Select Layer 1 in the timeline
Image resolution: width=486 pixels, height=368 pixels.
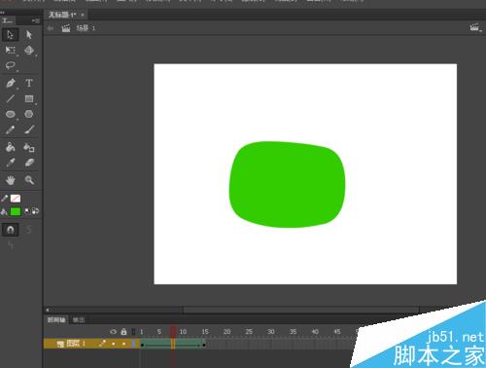[x=76, y=344]
